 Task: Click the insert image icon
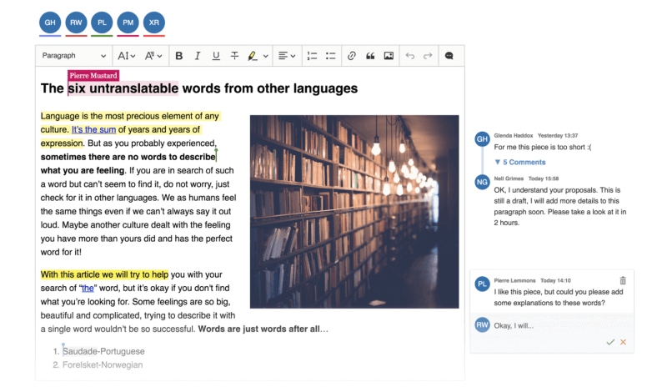click(389, 56)
